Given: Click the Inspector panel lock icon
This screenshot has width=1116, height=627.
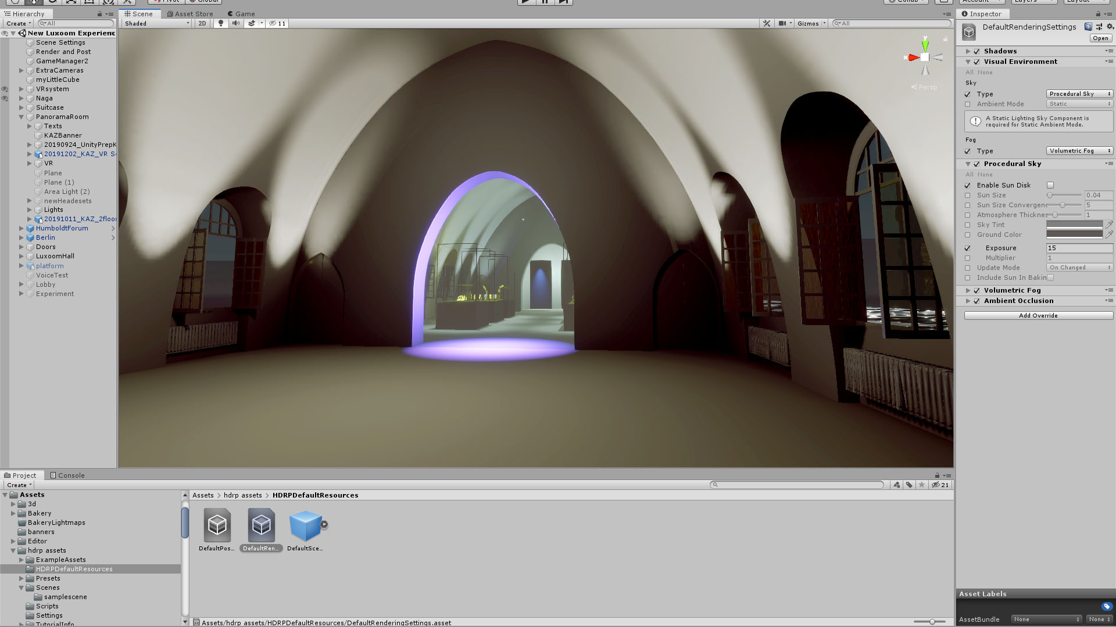Looking at the screenshot, I should click(x=1098, y=14).
